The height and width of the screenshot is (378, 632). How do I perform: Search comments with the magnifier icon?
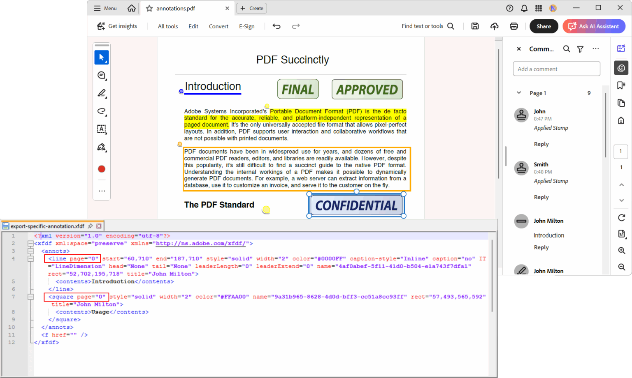(567, 49)
